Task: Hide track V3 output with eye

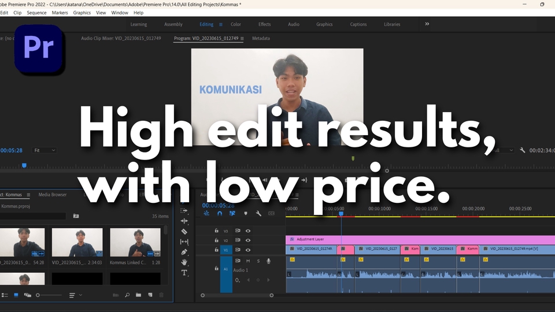Action: [248, 231]
